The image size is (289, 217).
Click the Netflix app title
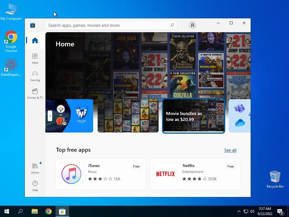[x=189, y=166]
